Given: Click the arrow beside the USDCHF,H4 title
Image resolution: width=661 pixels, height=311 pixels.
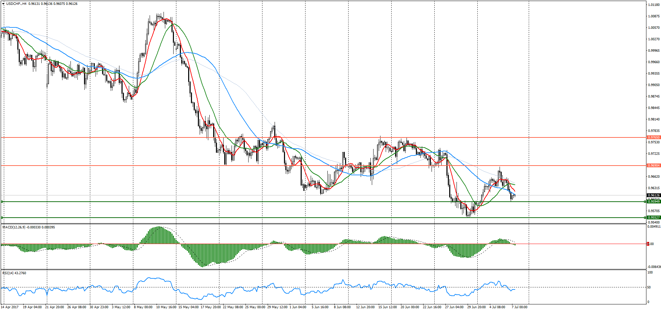Looking at the screenshot, I should click(x=3, y=4).
